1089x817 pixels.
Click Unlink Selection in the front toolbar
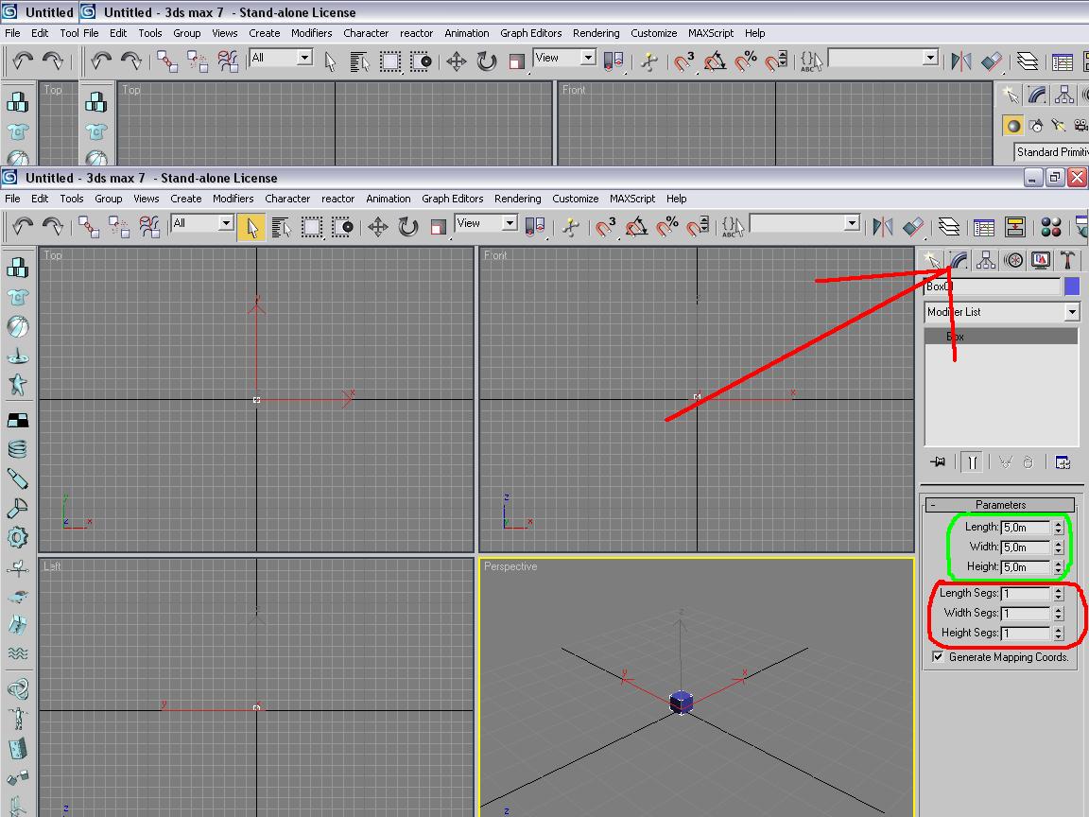click(119, 227)
